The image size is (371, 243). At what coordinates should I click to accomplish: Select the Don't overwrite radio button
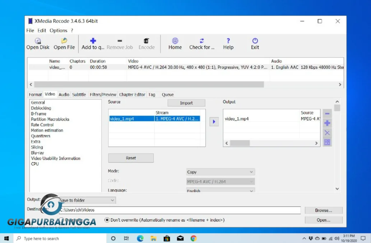tap(107, 220)
